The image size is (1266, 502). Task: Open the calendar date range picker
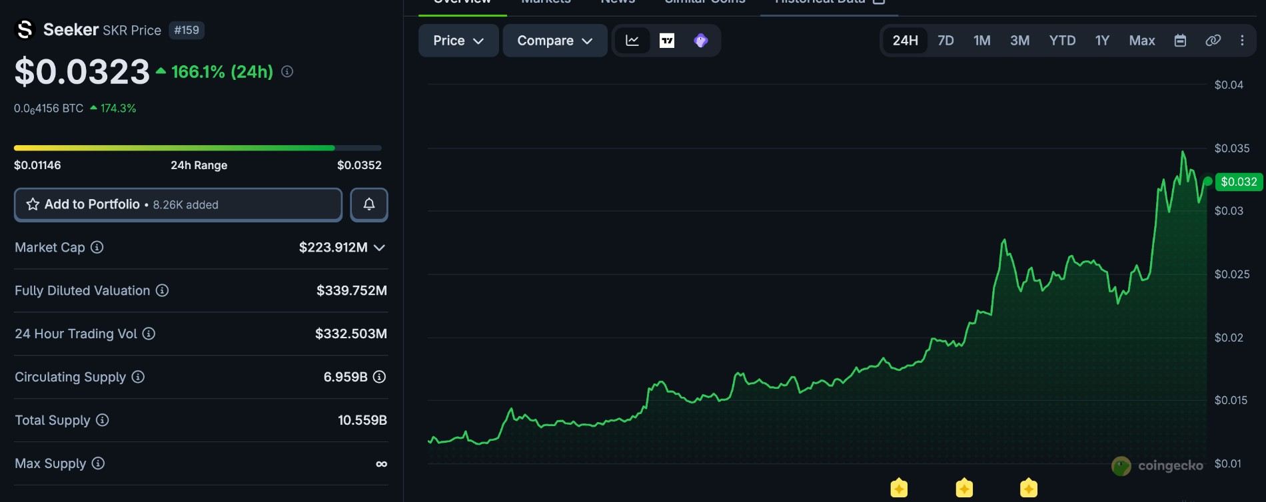tap(1180, 41)
